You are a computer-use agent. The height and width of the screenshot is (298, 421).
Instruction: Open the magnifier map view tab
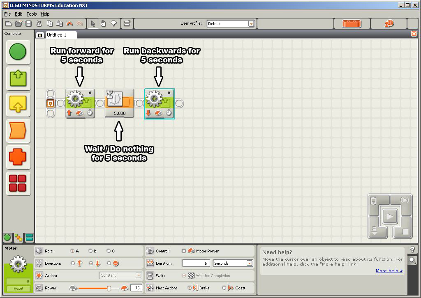(412, 260)
